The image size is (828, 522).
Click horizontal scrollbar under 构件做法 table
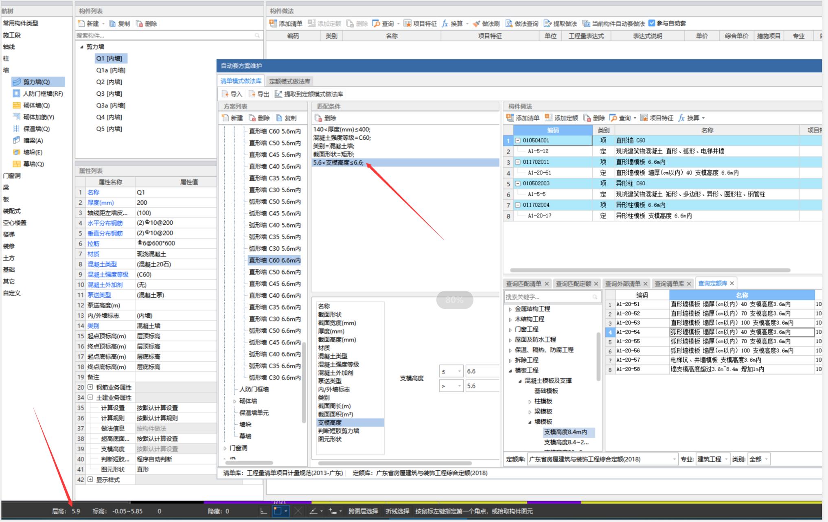(650, 270)
